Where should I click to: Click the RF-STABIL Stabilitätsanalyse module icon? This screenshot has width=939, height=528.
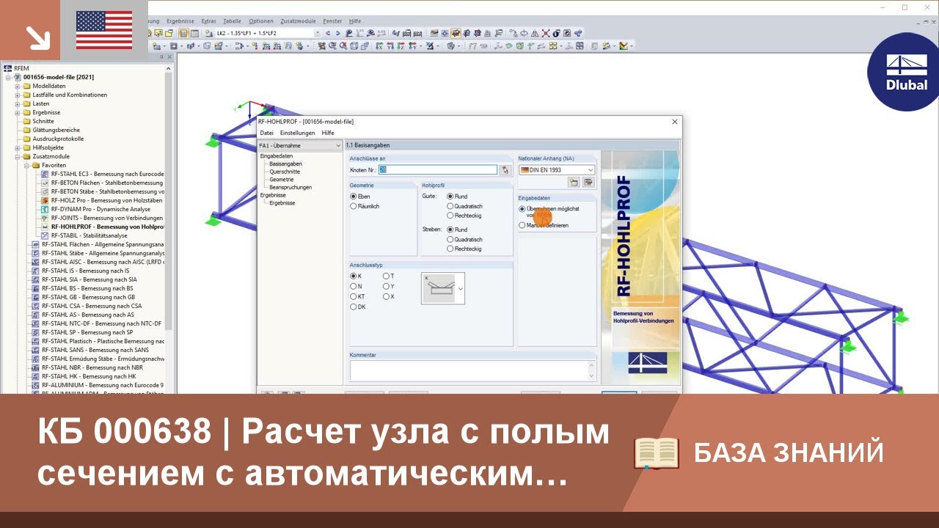(45, 235)
